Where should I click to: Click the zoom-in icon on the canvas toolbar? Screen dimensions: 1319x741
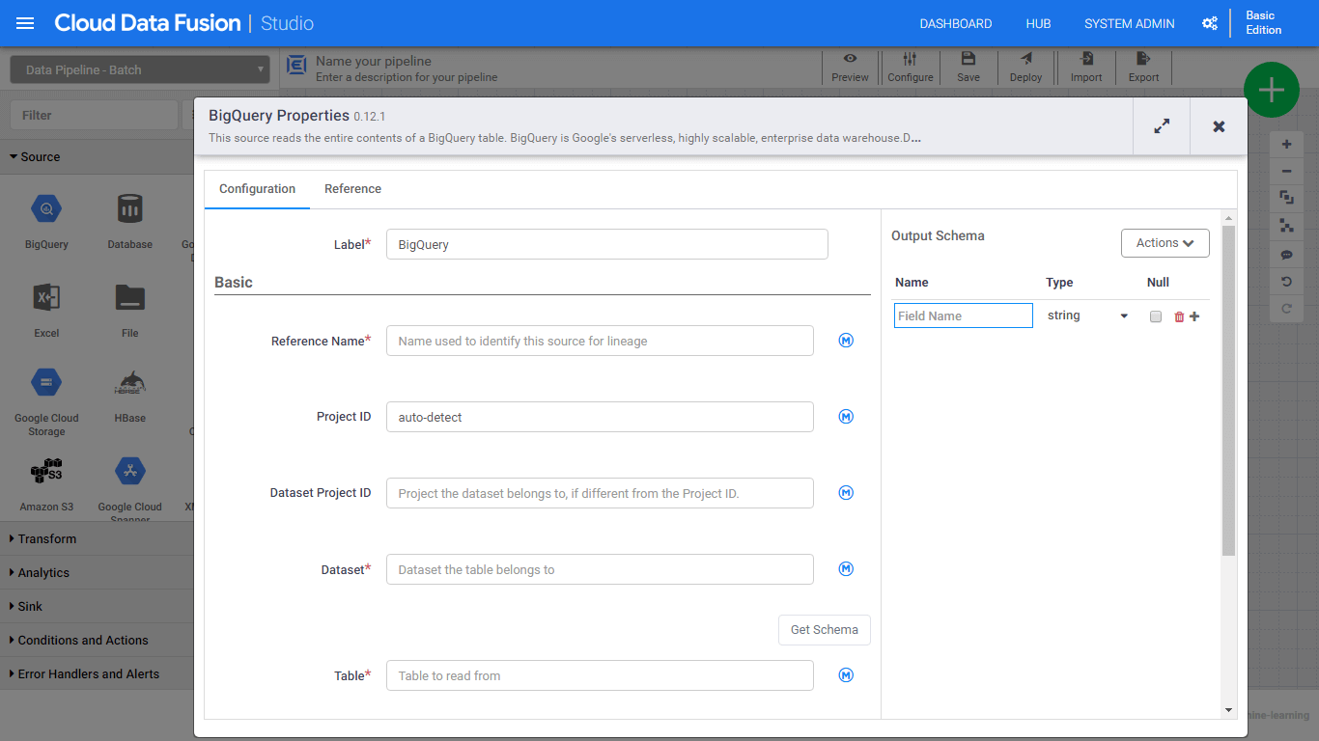click(1286, 143)
